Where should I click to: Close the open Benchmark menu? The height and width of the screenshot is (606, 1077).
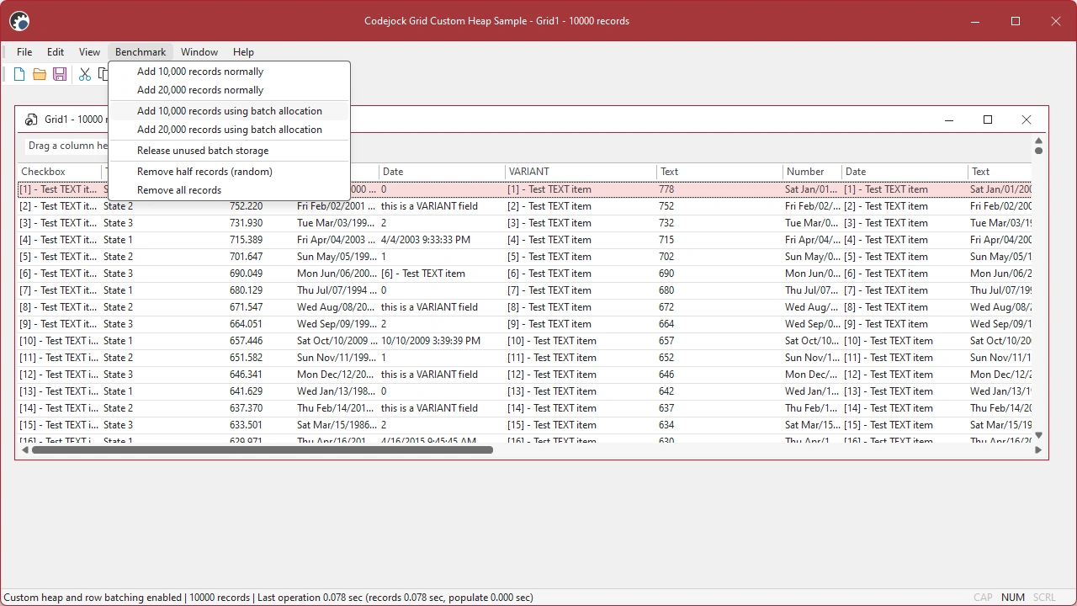point(141,52)
